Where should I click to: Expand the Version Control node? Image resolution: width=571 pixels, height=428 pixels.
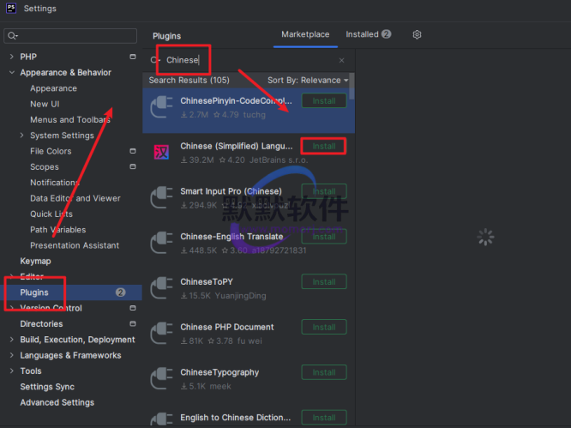12,308
